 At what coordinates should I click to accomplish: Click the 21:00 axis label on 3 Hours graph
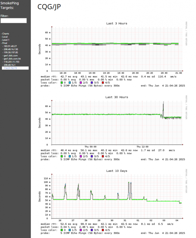pos(179,73)
